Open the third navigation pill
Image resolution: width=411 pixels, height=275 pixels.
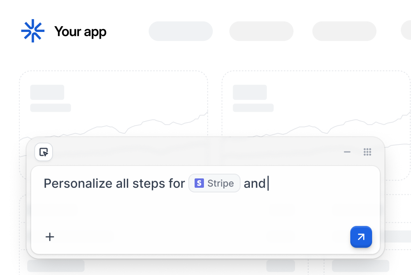(344, 31)
